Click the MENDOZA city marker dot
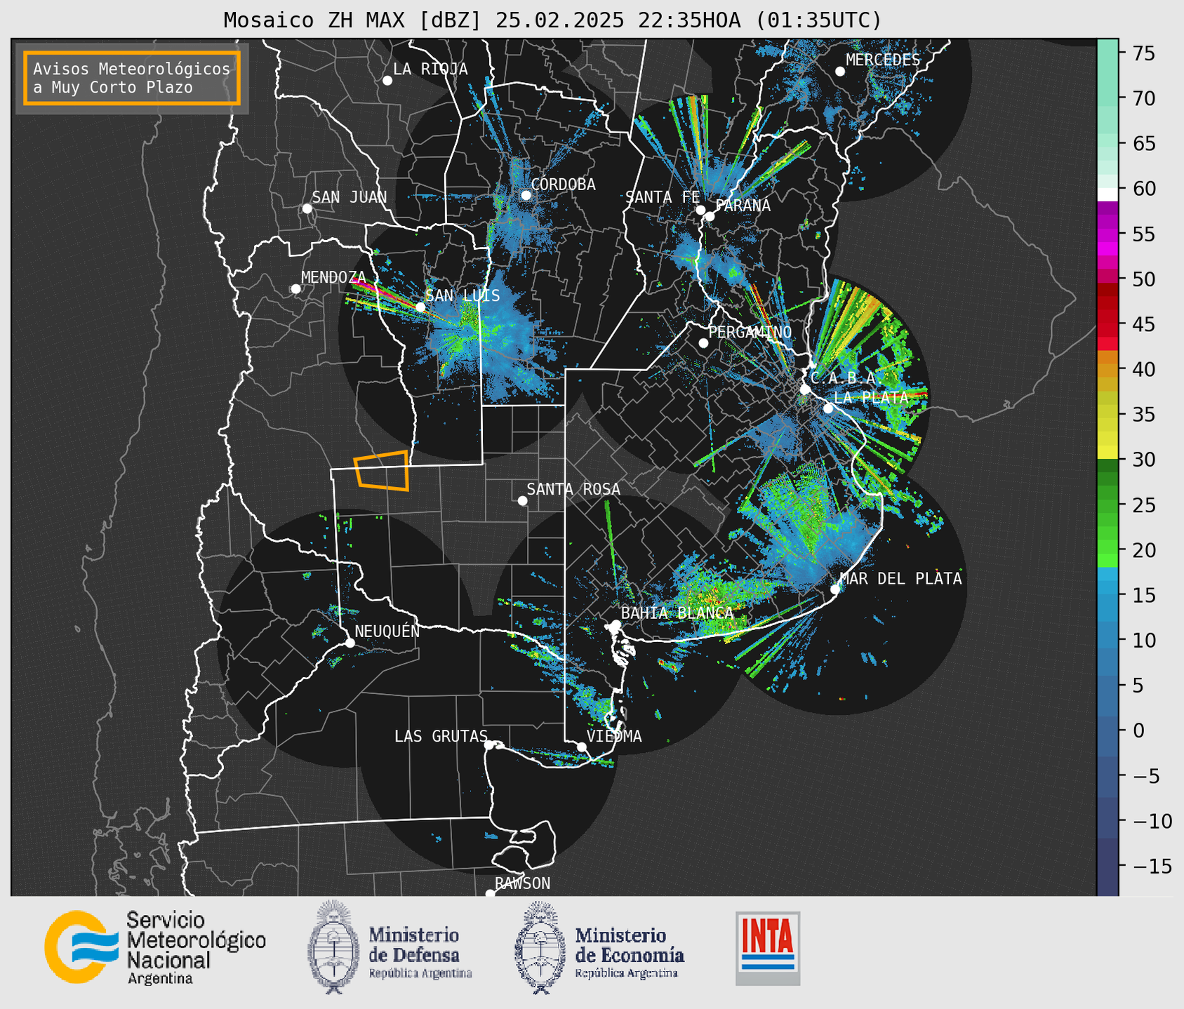This screenshot has width=1184, height=1009. [x=295, y=289]
